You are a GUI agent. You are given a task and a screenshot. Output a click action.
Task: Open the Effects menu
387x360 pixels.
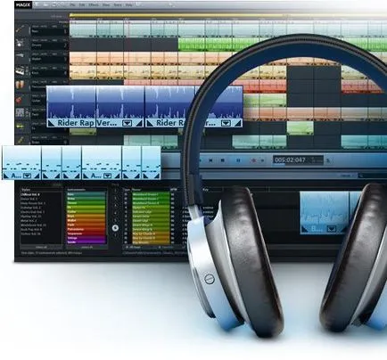(x=93, y=4)
